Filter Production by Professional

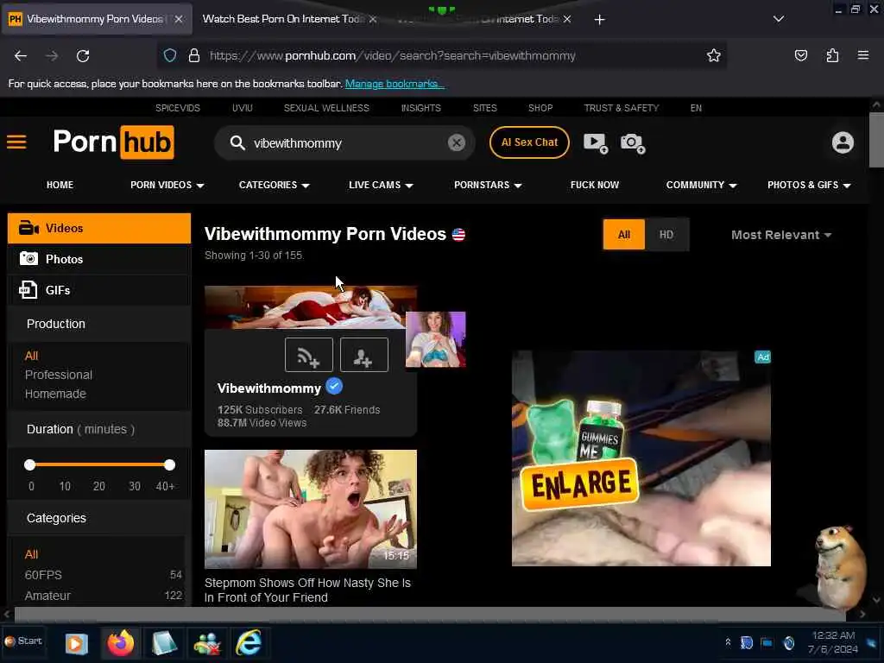[x=59, y=375]
